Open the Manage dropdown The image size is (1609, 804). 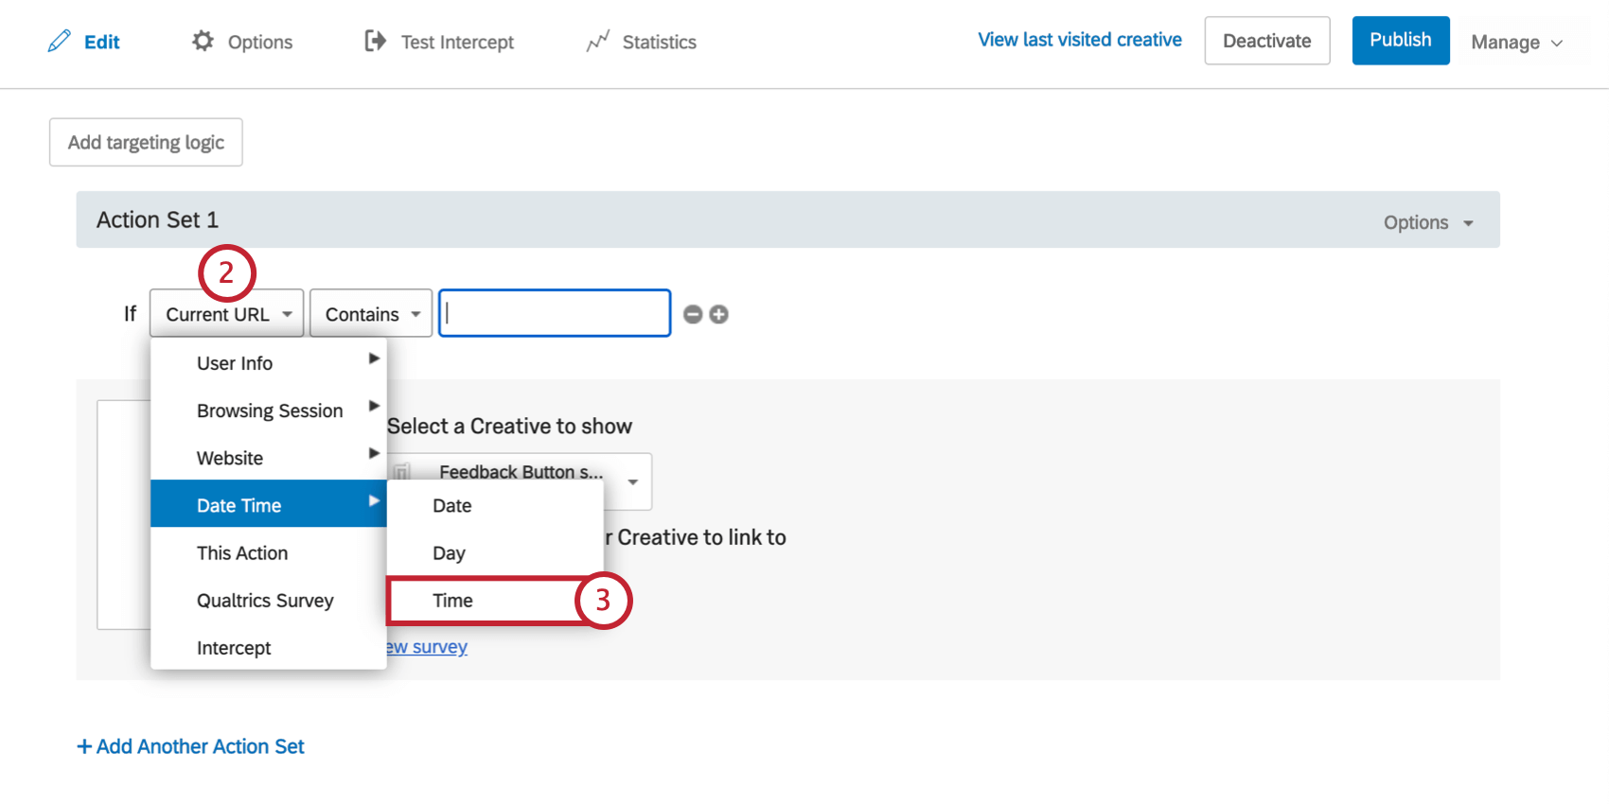click(x=1515, y=42)
